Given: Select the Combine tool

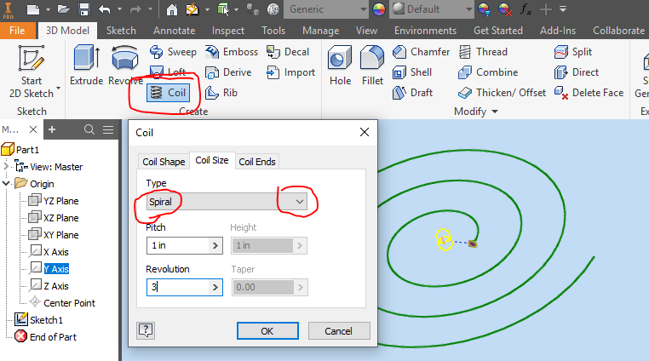Looking at the screenshot, I should 488,72.
